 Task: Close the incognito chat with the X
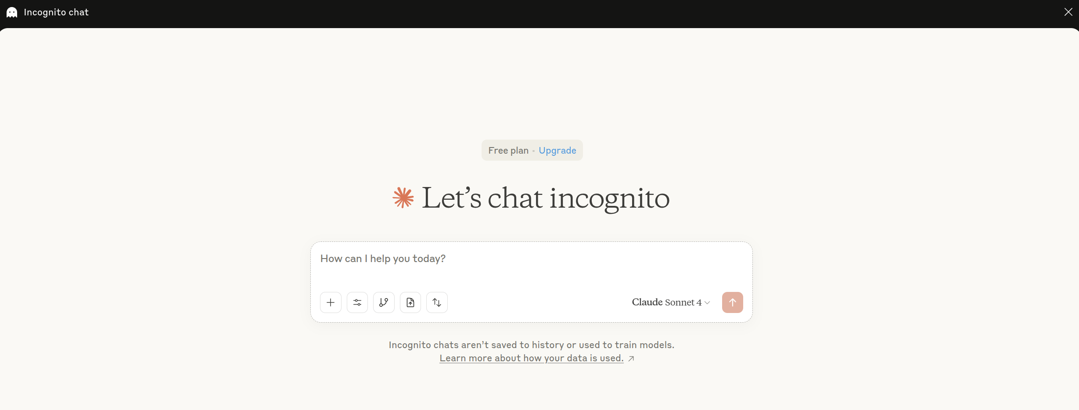1068,12
